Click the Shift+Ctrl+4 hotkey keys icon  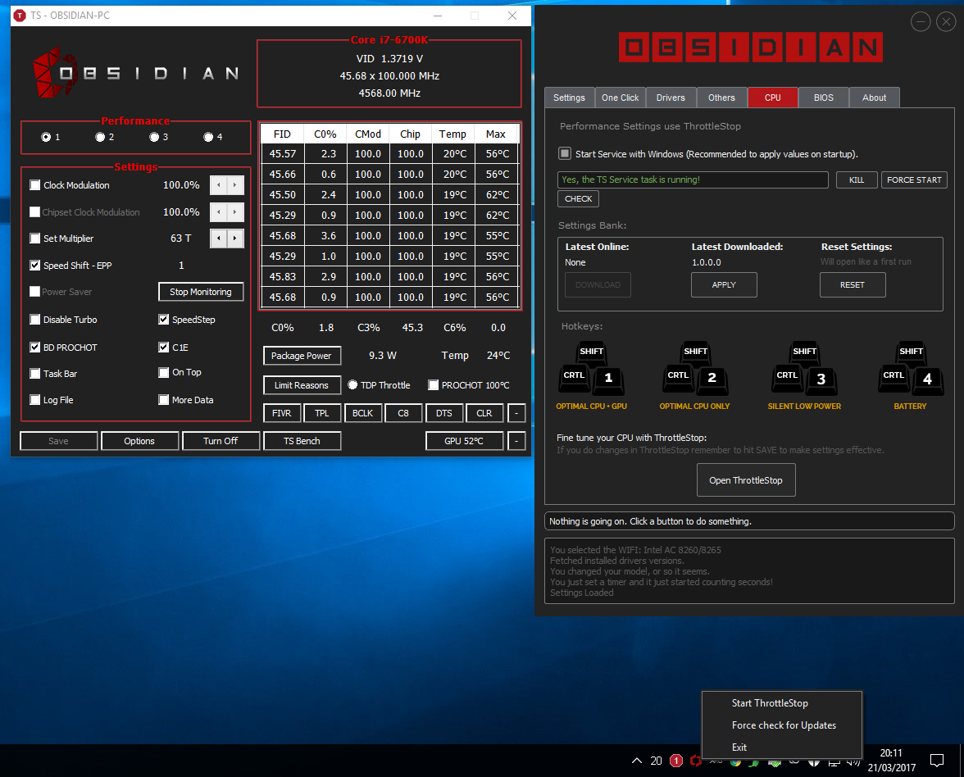tap(911, 368)
